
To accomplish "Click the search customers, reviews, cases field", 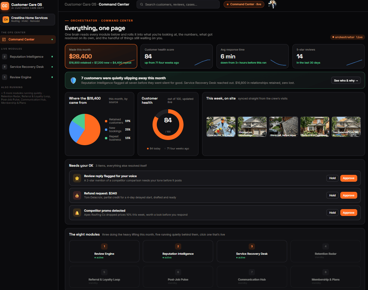I will tap(178, 5).
